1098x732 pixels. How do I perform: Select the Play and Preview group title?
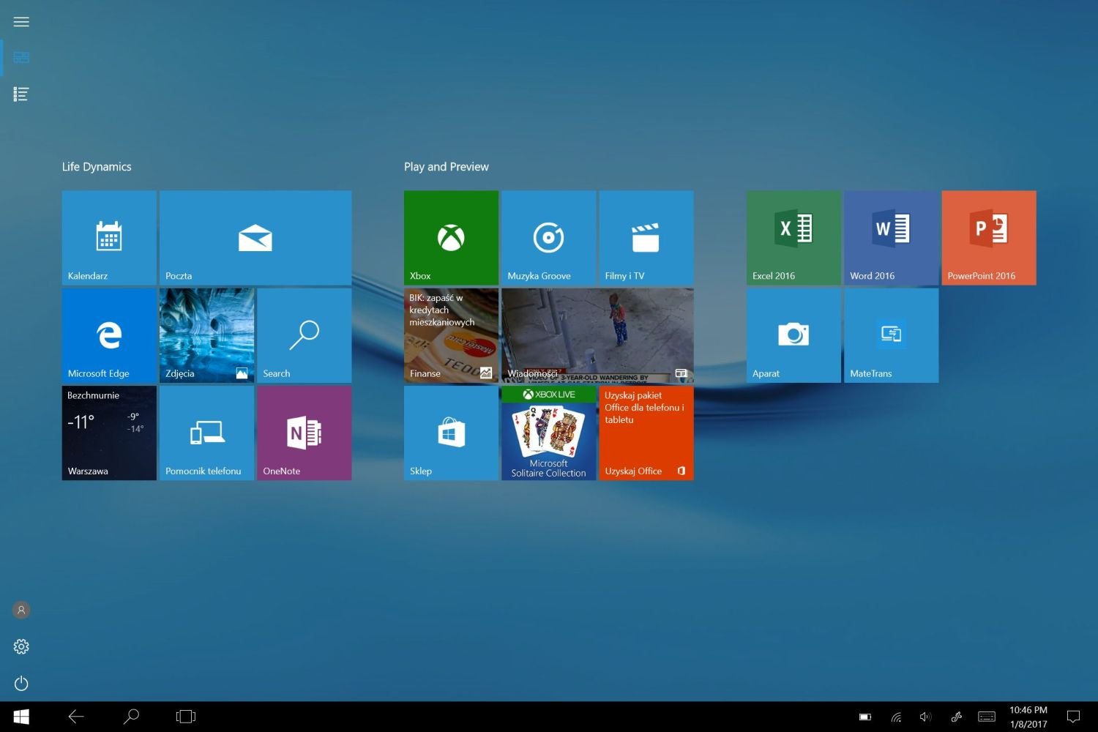pos(447,167)
